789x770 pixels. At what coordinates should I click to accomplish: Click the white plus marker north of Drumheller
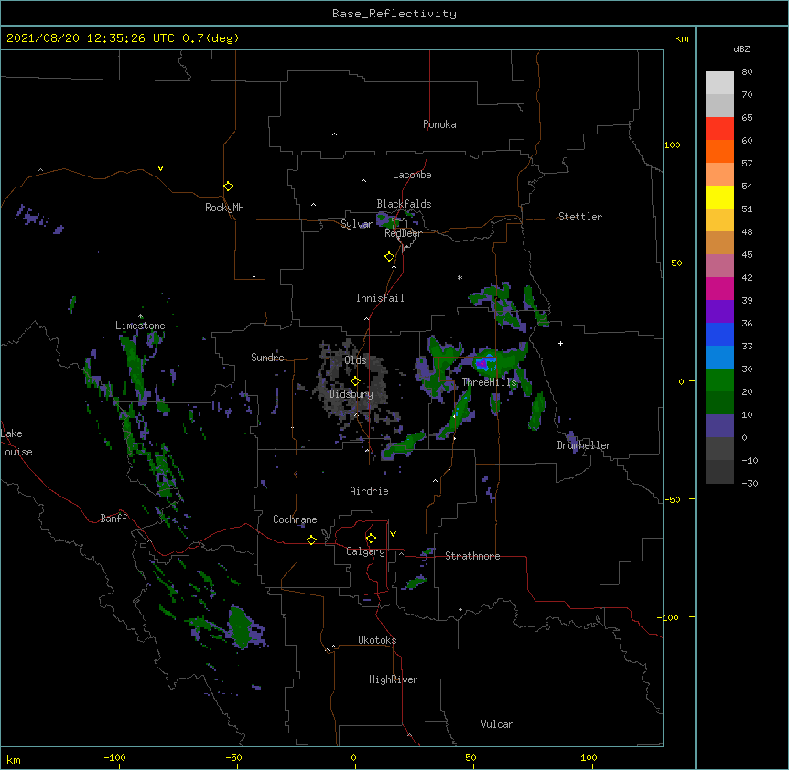[x=560, y=343]
